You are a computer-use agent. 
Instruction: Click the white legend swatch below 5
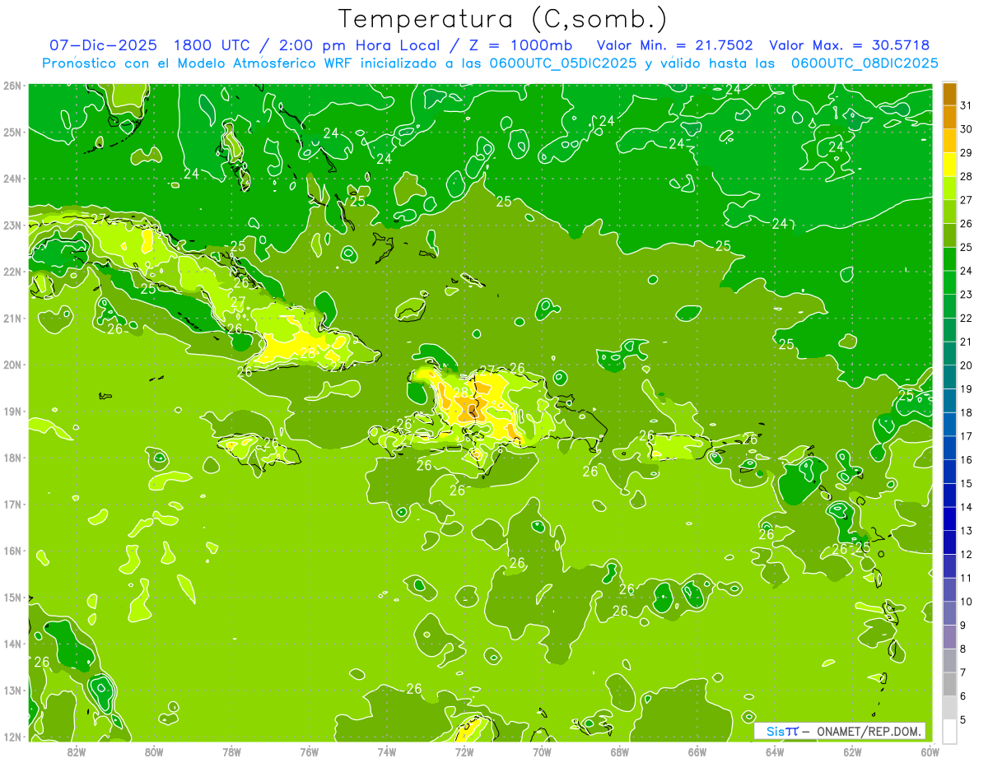pos(949,731)
